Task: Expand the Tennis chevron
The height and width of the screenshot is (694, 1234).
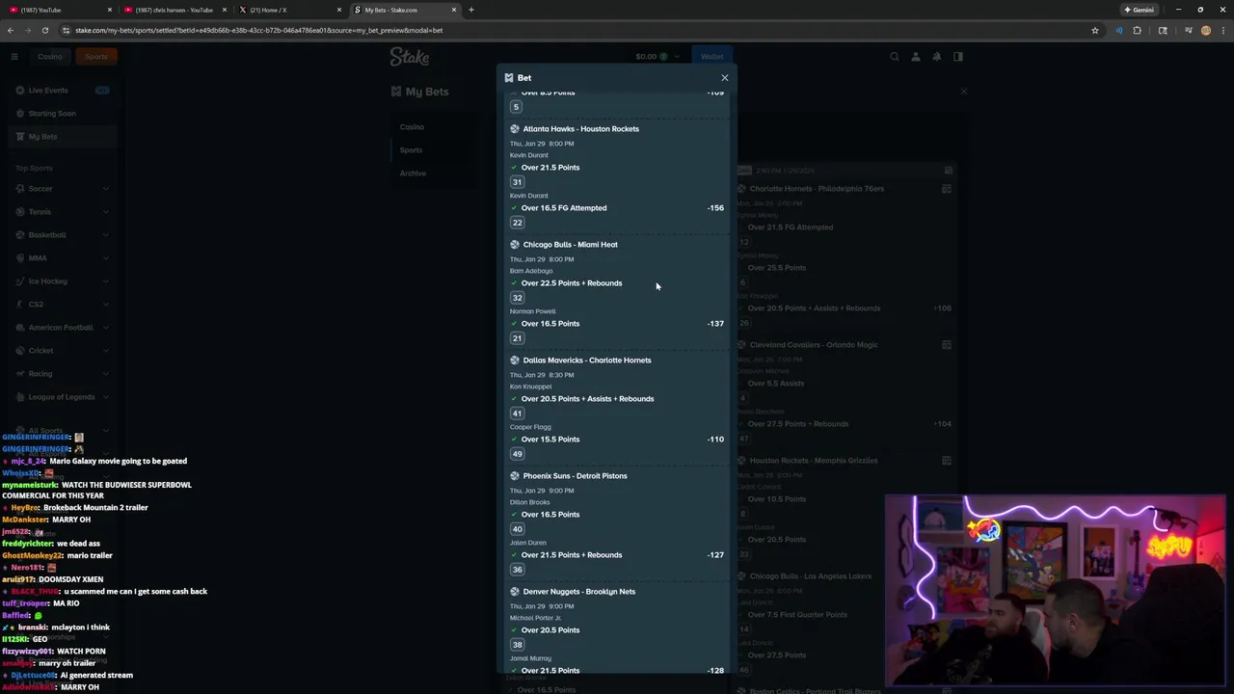Action: [106, 212]
